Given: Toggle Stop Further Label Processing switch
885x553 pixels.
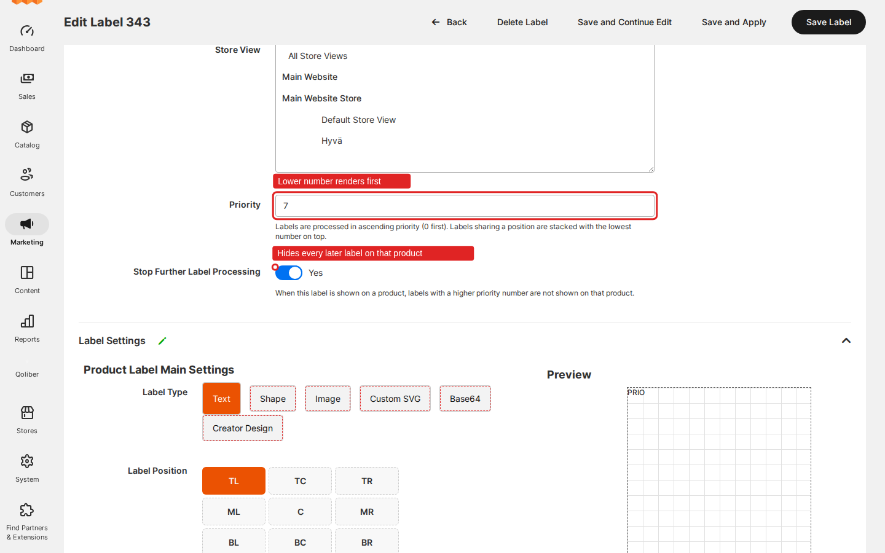Looking at the screenshot, I should tap(289, 273).
